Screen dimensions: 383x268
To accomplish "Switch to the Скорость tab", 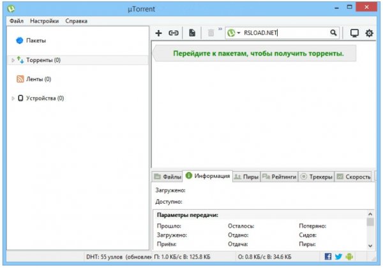I will 354,177.
